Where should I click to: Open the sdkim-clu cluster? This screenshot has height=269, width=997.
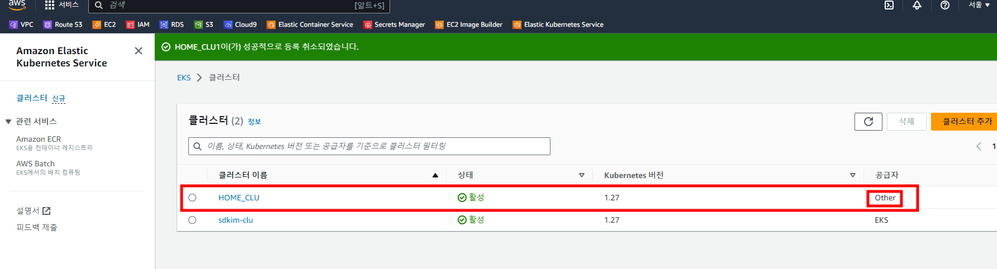click(235, 220)
